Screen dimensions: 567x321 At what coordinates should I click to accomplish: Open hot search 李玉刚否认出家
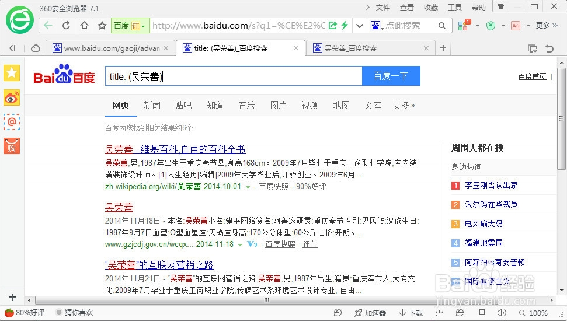click(x=491, y=185)
